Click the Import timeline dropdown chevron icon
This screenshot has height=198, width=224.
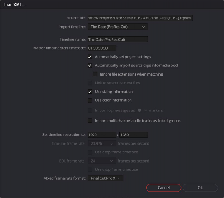(143, 27)
